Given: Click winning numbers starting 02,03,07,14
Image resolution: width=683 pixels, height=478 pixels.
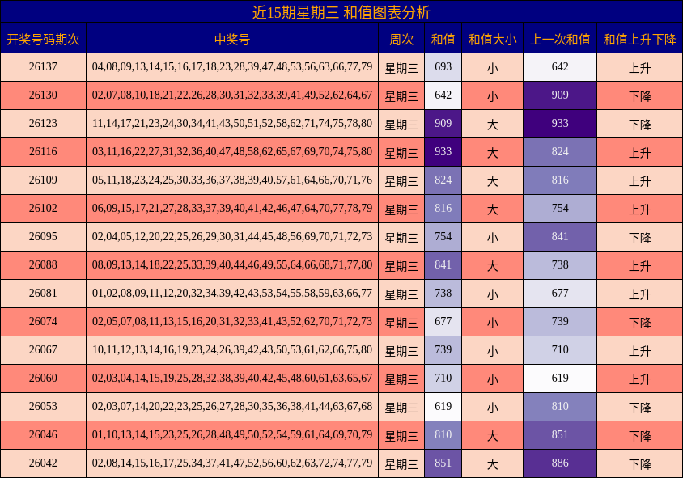Looking at the screenshot, I should pyautogui.click(x=232, y=406).
